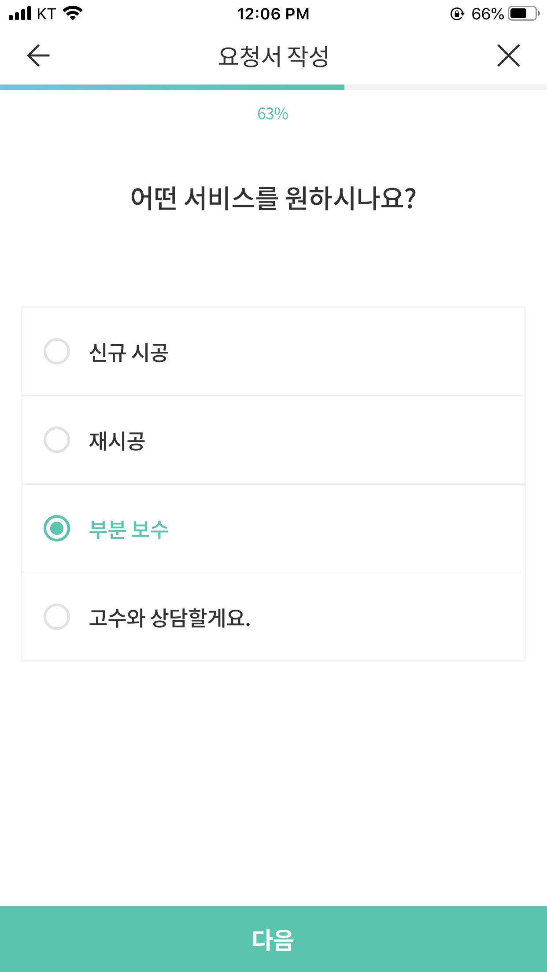Tap the cellular signal bars icon
Screen dimensions: 547x972
(x=20, y=14)
